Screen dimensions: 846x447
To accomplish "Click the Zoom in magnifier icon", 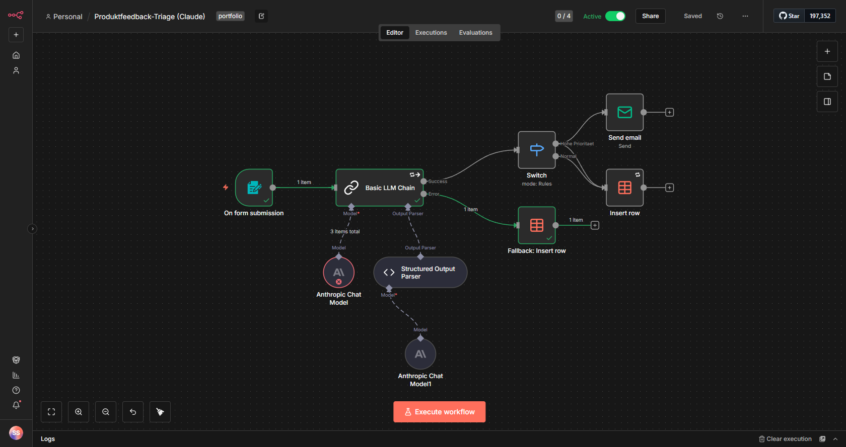I will tap(79, 412).
